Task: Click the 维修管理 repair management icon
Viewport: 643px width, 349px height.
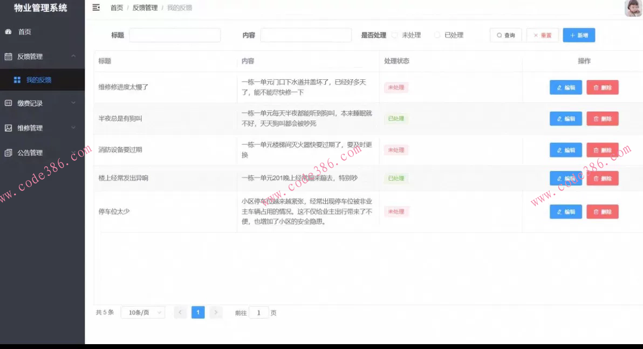Action: (9, 127)
